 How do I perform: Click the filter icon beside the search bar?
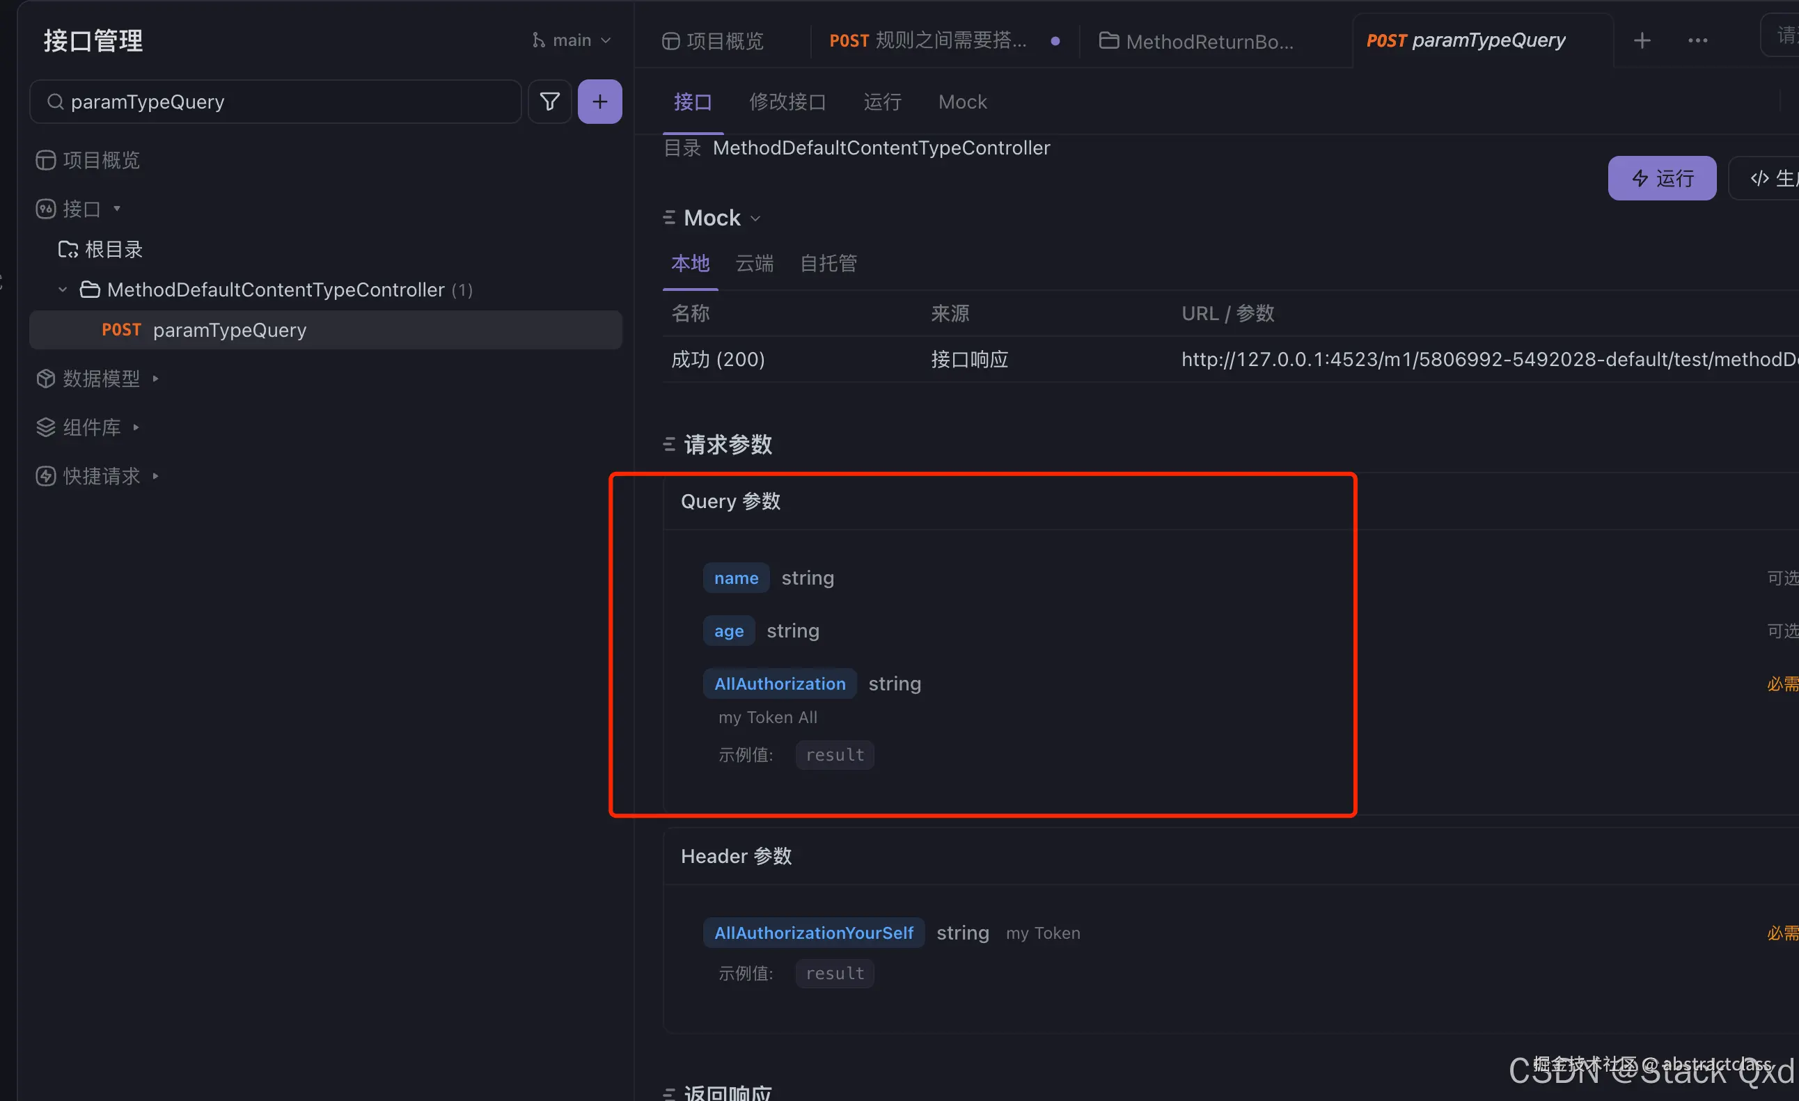click(549, 102)
